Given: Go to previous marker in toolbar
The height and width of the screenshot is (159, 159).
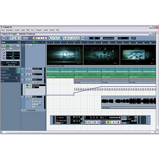Looking at the screenshot, I should click(24, 38).
